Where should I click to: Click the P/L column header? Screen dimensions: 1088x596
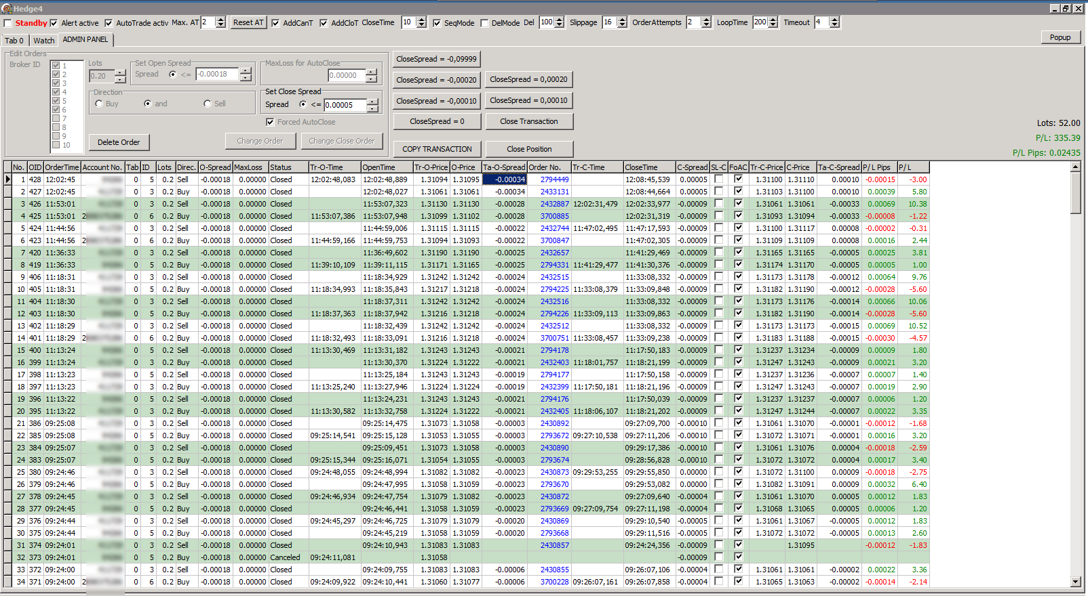pyautogui.click(x=912, y=167)
